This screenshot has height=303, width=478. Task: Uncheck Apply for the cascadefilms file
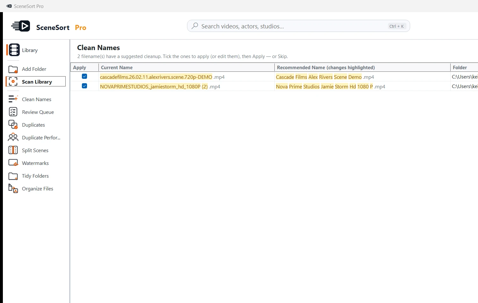click(x=84, y=76)
